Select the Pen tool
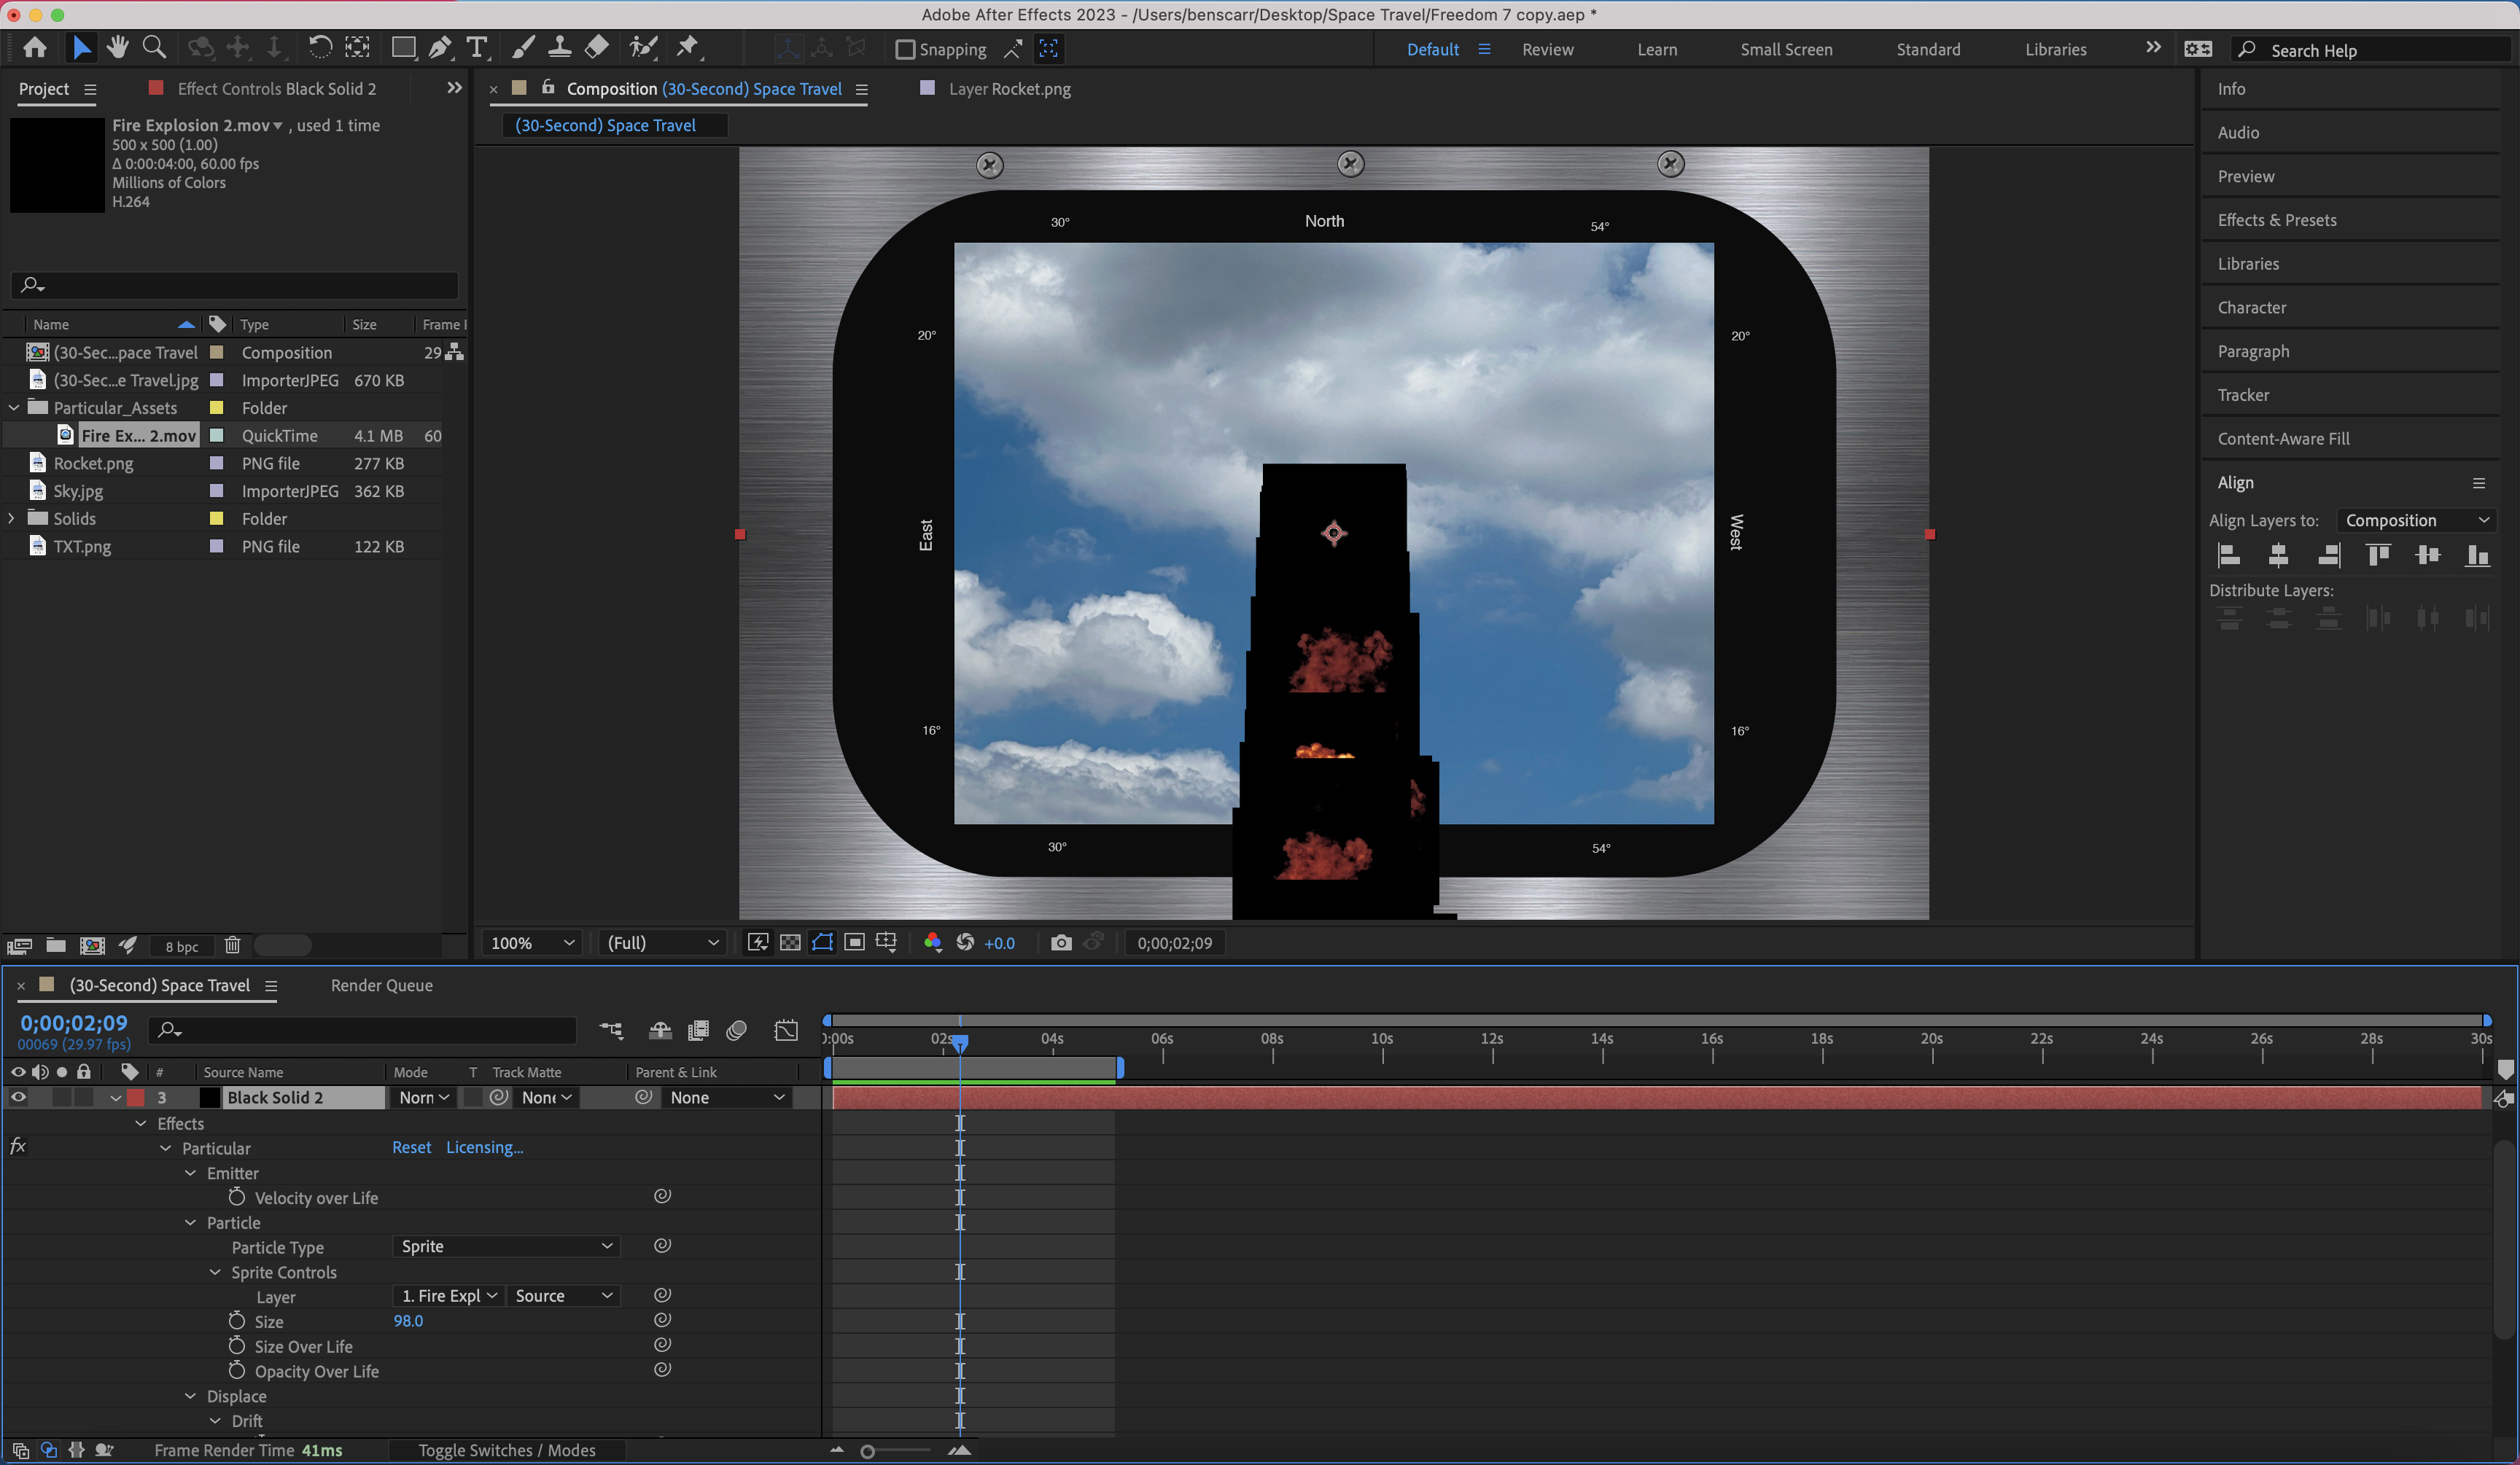This screenshot has width=2520, height=1465. 439,47
